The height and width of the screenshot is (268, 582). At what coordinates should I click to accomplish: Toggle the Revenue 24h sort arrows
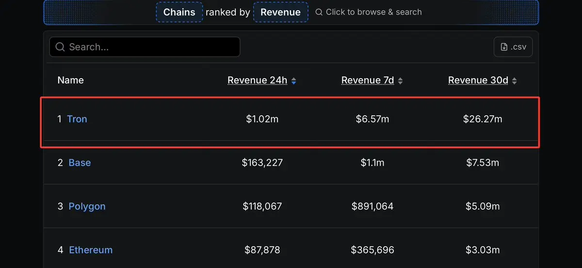[293, 81]
